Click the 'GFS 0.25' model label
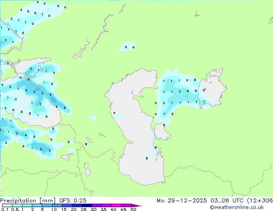Image resolution: width=273 pixels, height=211 pixels. click(73, 201)
